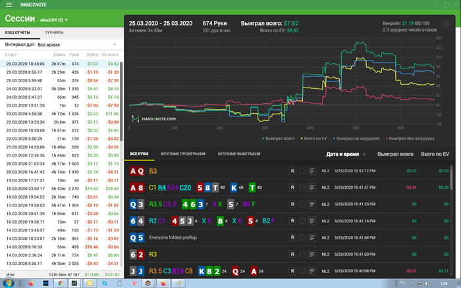Show hand history text for 62 hand

pyautogui.click(x=312, y=254)
